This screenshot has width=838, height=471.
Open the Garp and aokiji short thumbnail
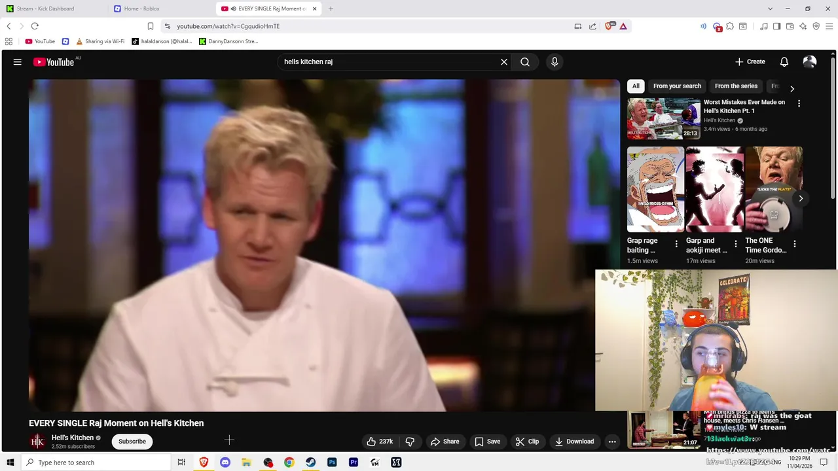pyautogui.click(x=714, y=189)
